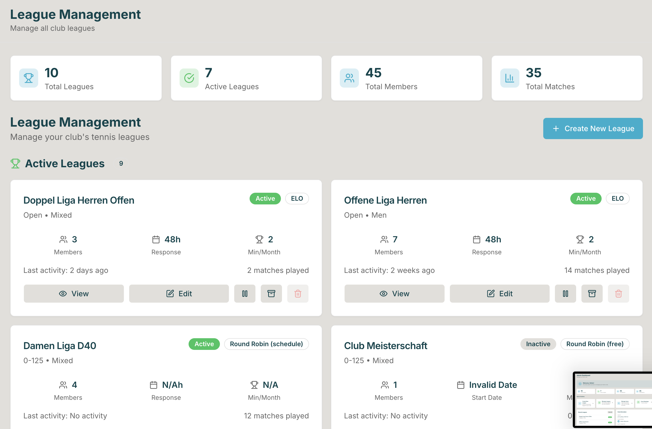652x429 pixels.
Task: Archive the Offene Liga Herren league
Action: [592, 294]
